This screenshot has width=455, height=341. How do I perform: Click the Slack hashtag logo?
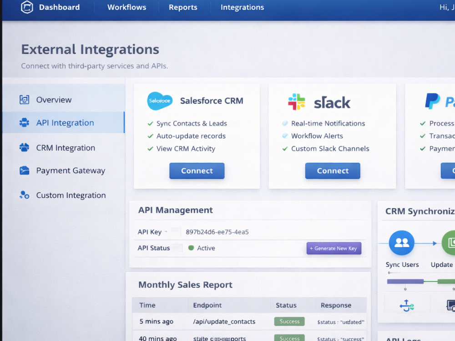click(x=296, y=102)
